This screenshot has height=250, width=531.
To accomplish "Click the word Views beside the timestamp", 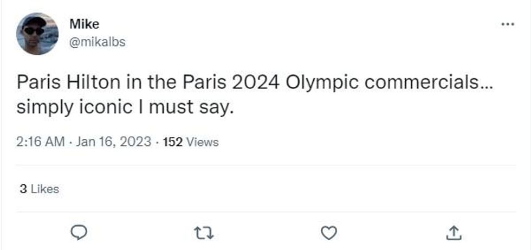I will [x=203, y=142].
